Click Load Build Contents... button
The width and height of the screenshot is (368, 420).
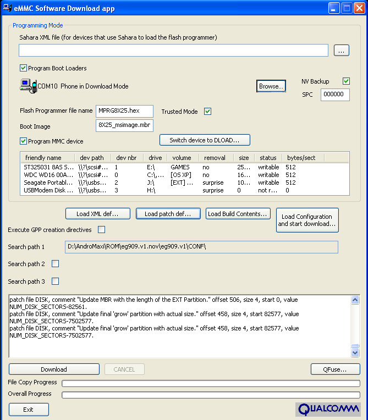point(238,214)
